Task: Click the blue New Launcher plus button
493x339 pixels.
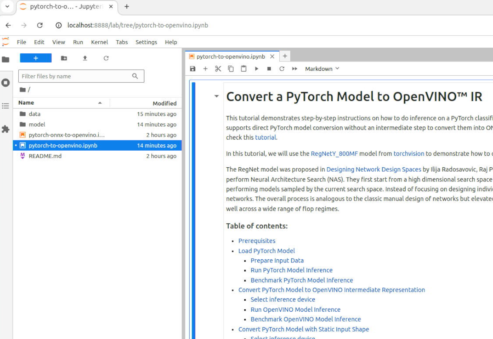Action: (36, 58)
